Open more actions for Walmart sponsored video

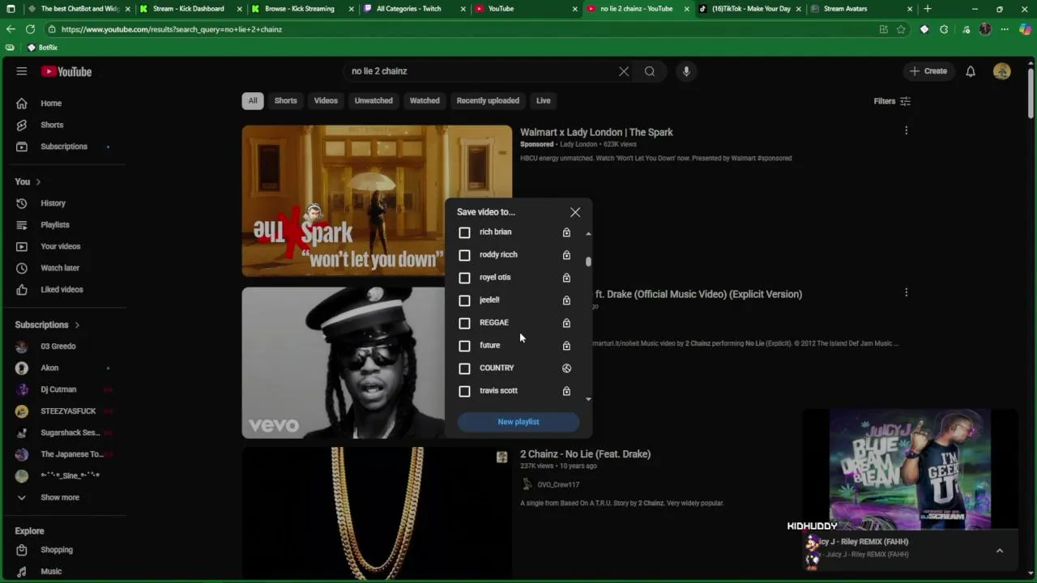[906, 130]
